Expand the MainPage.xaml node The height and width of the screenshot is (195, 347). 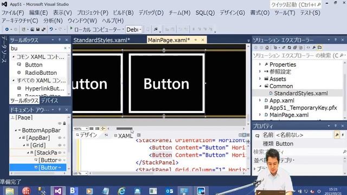[x=260, y=115]
